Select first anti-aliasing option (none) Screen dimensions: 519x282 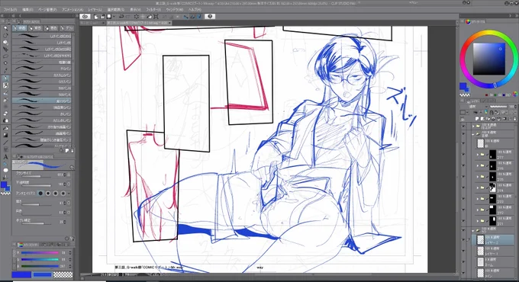pos(40,193)
